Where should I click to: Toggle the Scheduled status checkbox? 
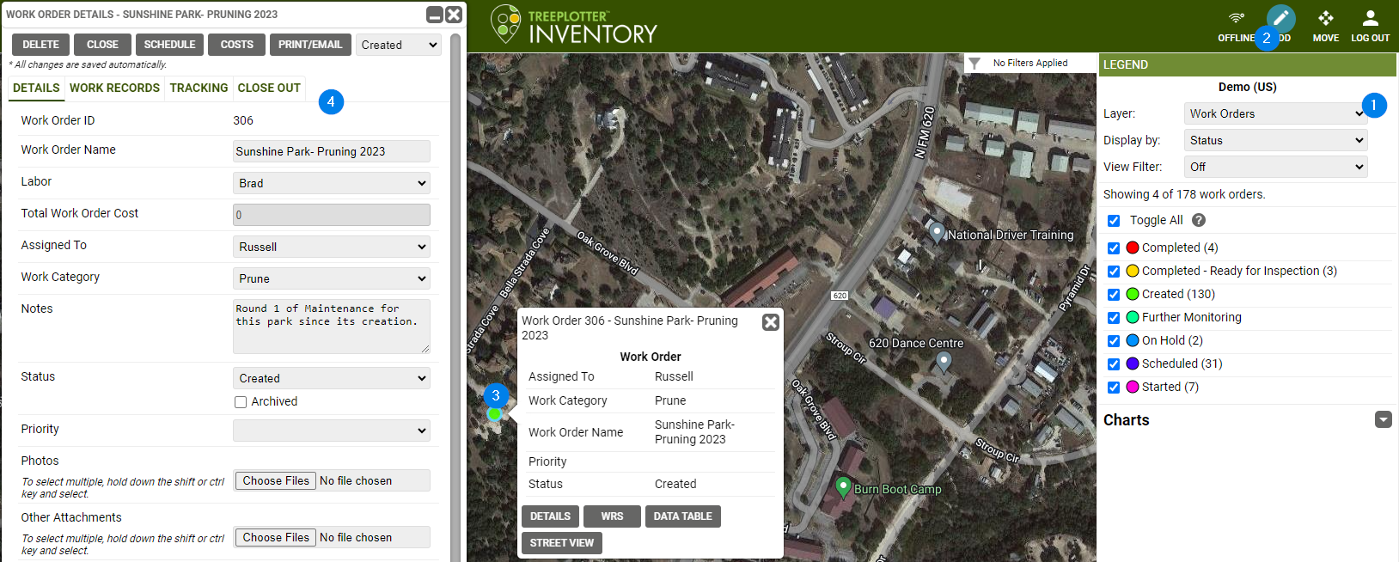1114,364
